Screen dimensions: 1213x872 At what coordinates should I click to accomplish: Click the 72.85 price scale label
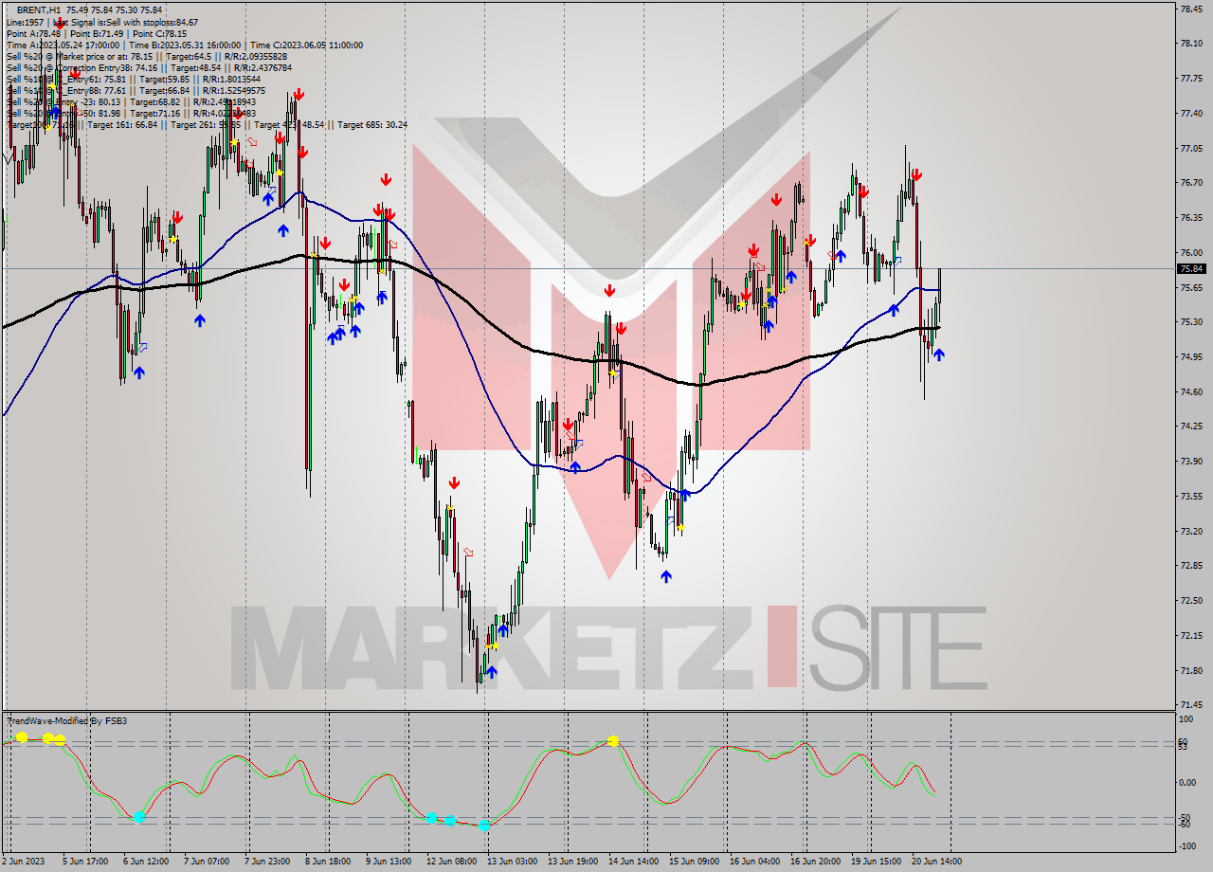point(1191,565)
